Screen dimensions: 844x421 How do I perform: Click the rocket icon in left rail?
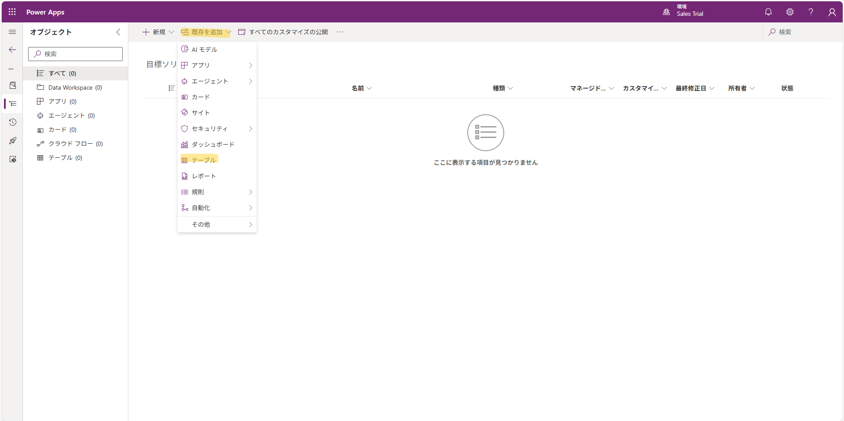(x=13, y=141)
